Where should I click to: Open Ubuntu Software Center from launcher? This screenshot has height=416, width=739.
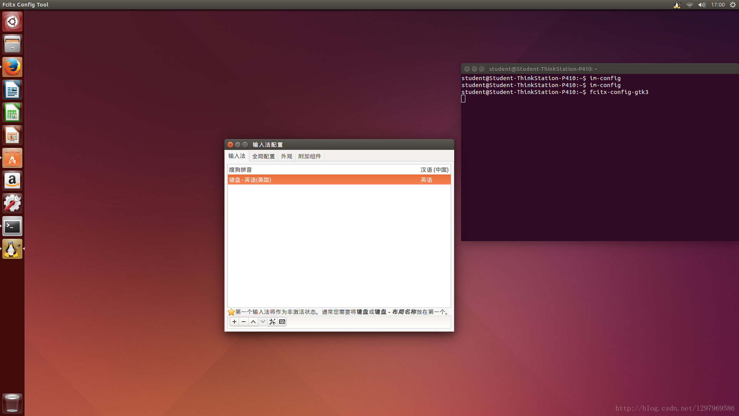click(x=12, y=158)
